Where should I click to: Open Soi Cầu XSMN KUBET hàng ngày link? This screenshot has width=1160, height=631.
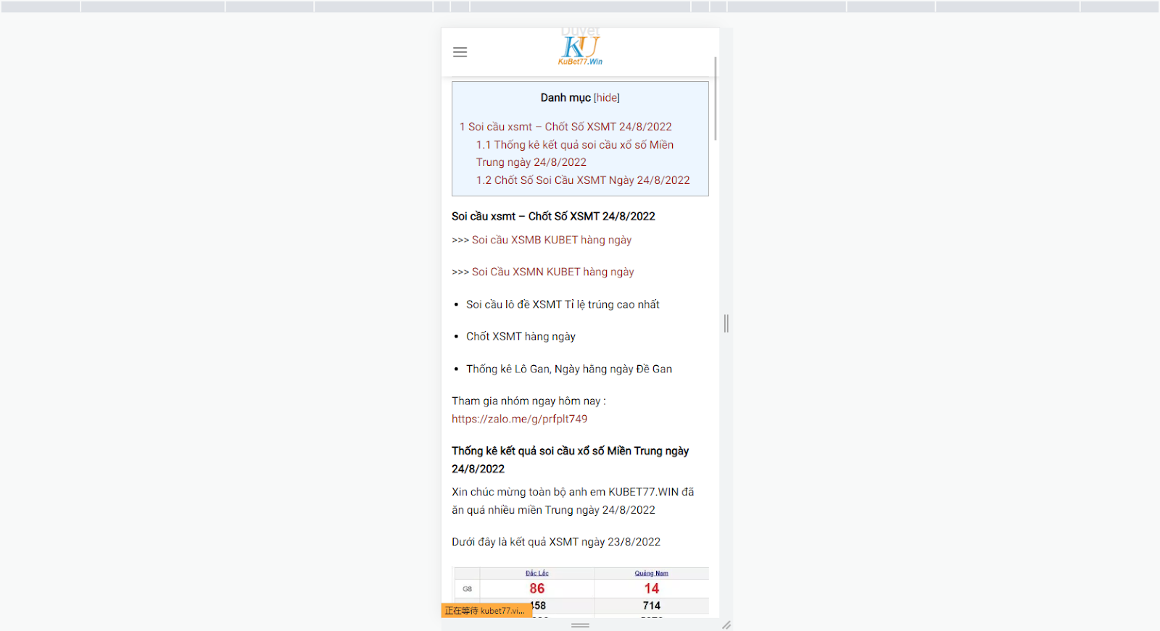[553, 272]
